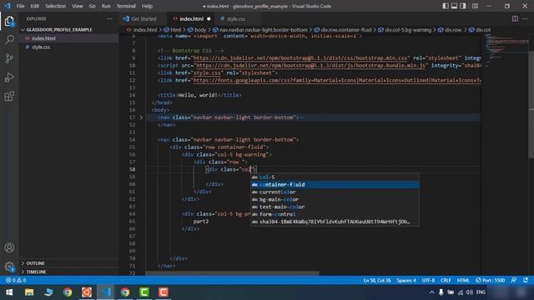Toggle the bottom panel layout icon

[454, 6]
